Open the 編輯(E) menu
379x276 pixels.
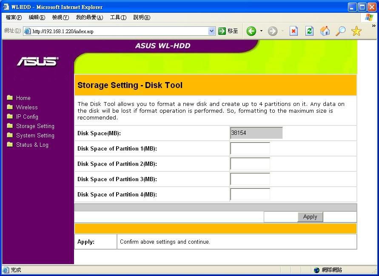(37, 17)
